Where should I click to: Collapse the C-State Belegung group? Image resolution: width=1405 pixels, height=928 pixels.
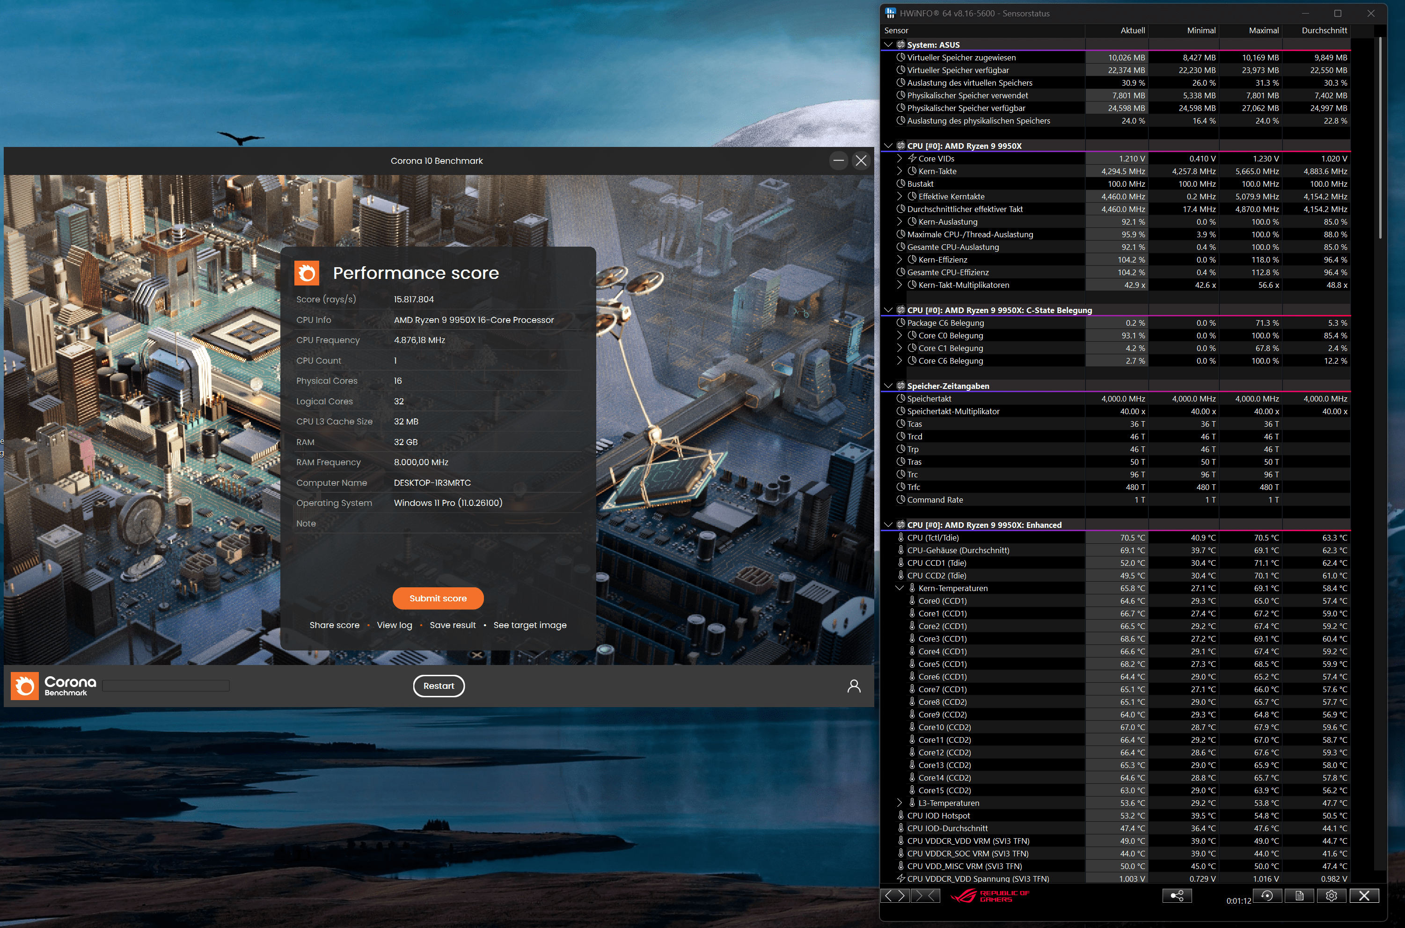coord(888,310)
